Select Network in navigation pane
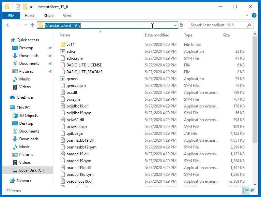 pos(21,180)
